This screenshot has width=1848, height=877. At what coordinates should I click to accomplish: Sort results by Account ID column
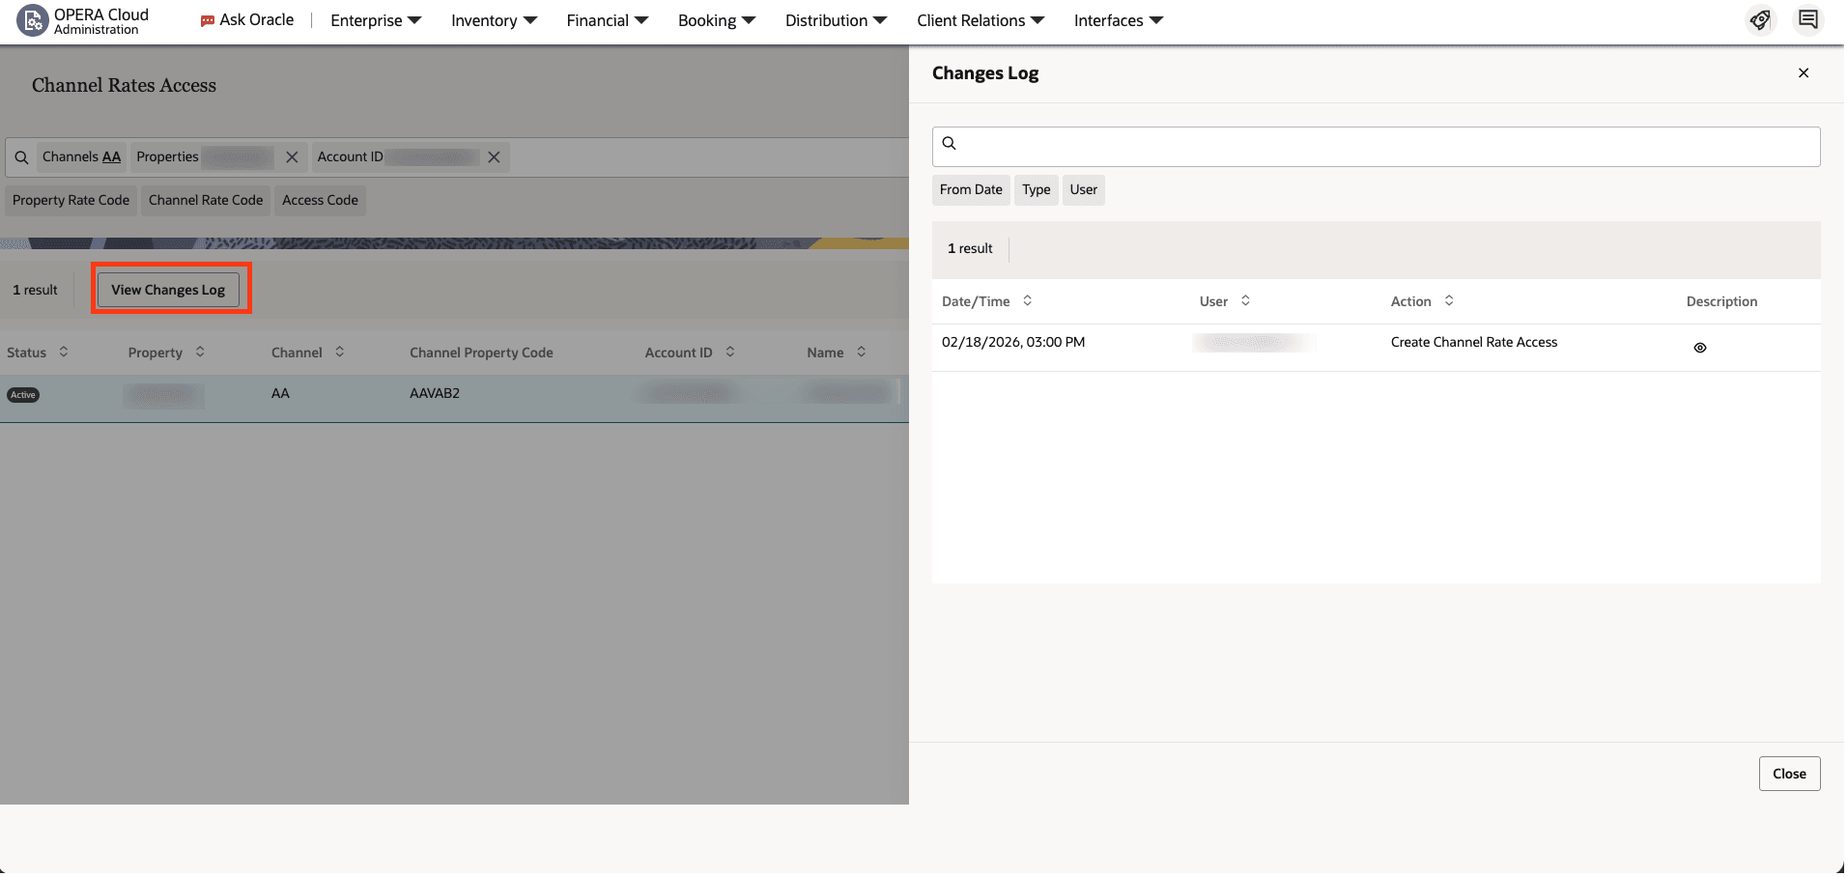tap(730, 353)
